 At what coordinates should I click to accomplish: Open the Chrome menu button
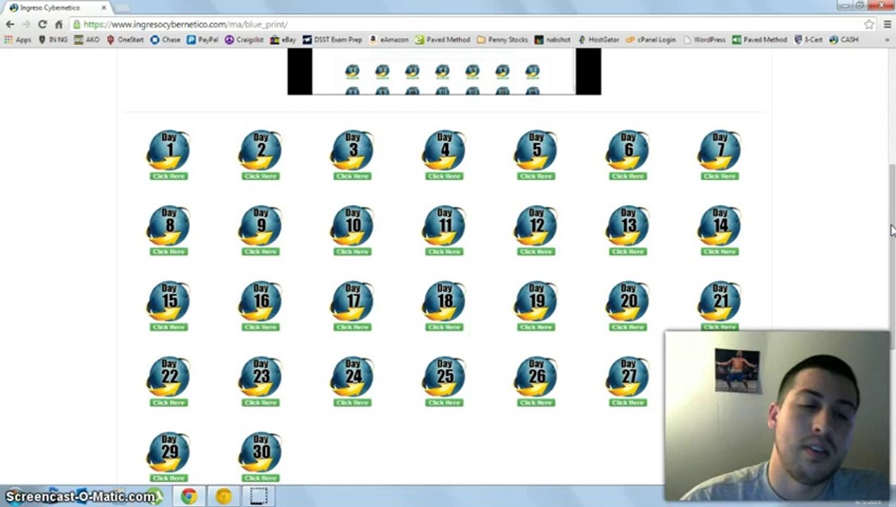pos(887,24)
